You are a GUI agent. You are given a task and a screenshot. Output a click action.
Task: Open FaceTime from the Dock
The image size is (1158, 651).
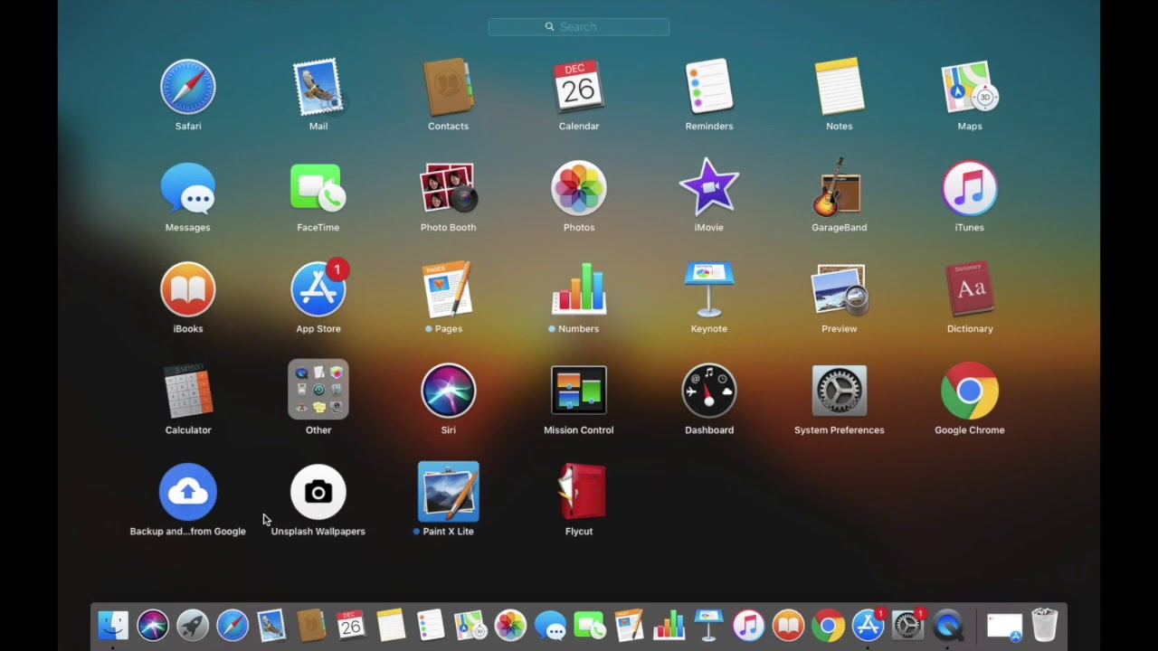pos(590,625)
